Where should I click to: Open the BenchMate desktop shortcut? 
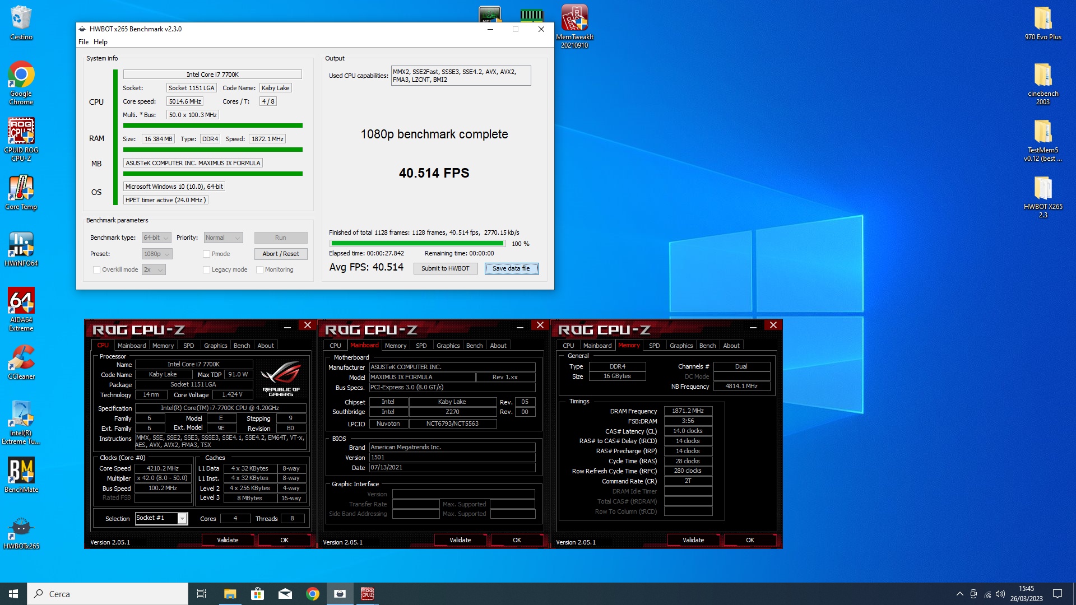pos(21,475)
